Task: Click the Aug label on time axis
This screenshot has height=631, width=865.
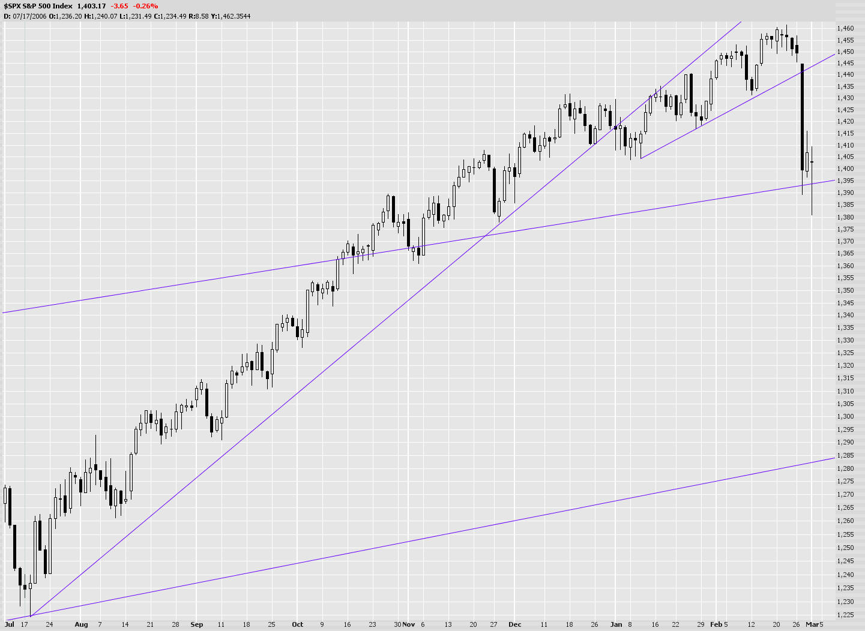Action: [x=81, y=624]
